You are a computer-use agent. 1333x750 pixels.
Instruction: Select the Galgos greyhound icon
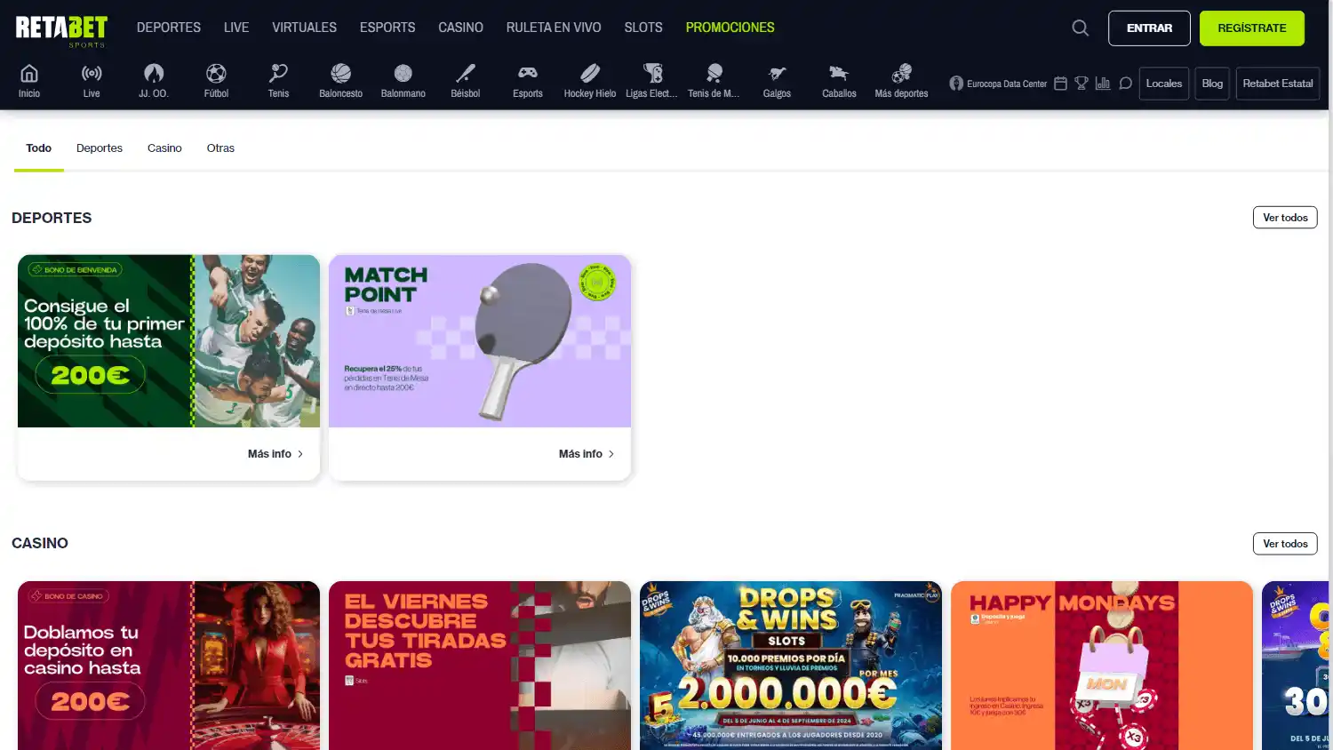tap(777, 73)
